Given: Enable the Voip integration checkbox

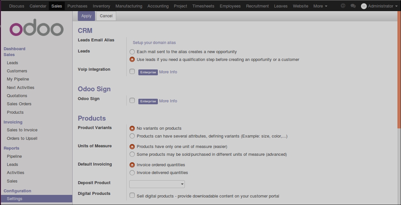Looking at the screenshot, I should (132, 71).
